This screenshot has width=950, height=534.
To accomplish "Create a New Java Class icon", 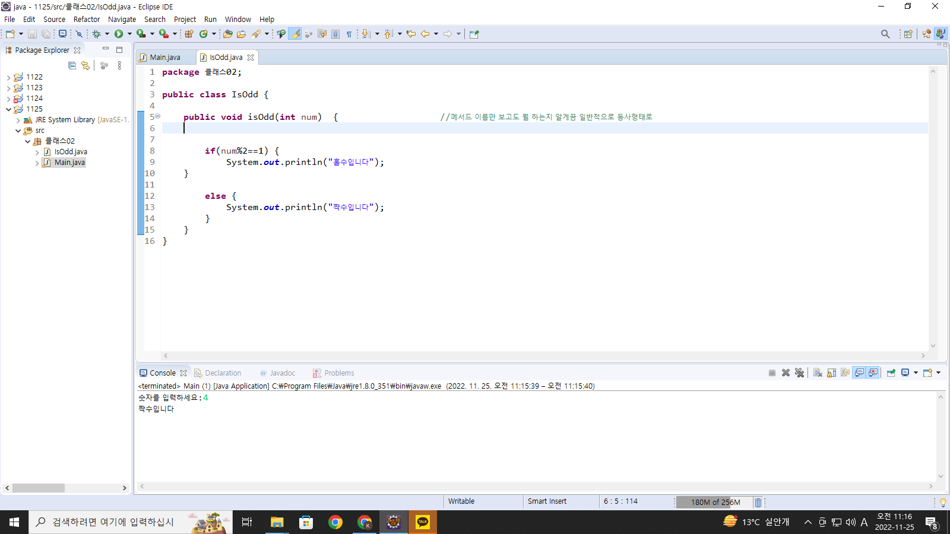I will (204, 34).
